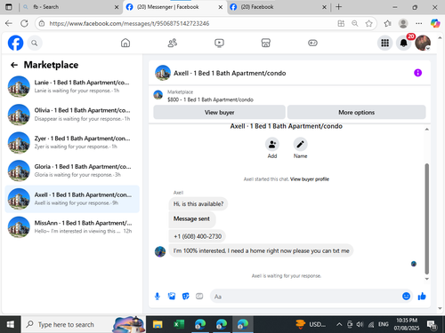Image resolution: width=445 pixels, height=333 pixels.
Task: Open the browser profile icon
Action: pyautogui.click(x=403, y=23)
